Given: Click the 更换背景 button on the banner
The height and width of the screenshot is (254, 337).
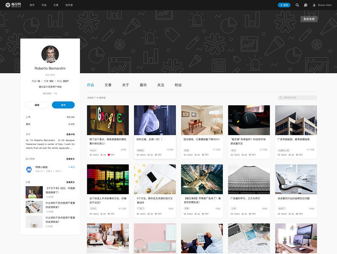Looking at the screenshot, I should (309, 19).
